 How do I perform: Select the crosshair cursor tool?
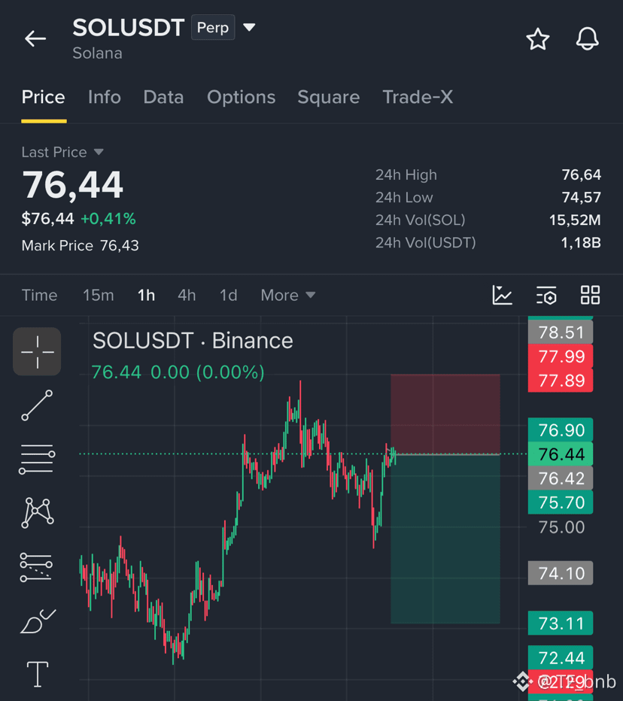(x=37, y=352)
